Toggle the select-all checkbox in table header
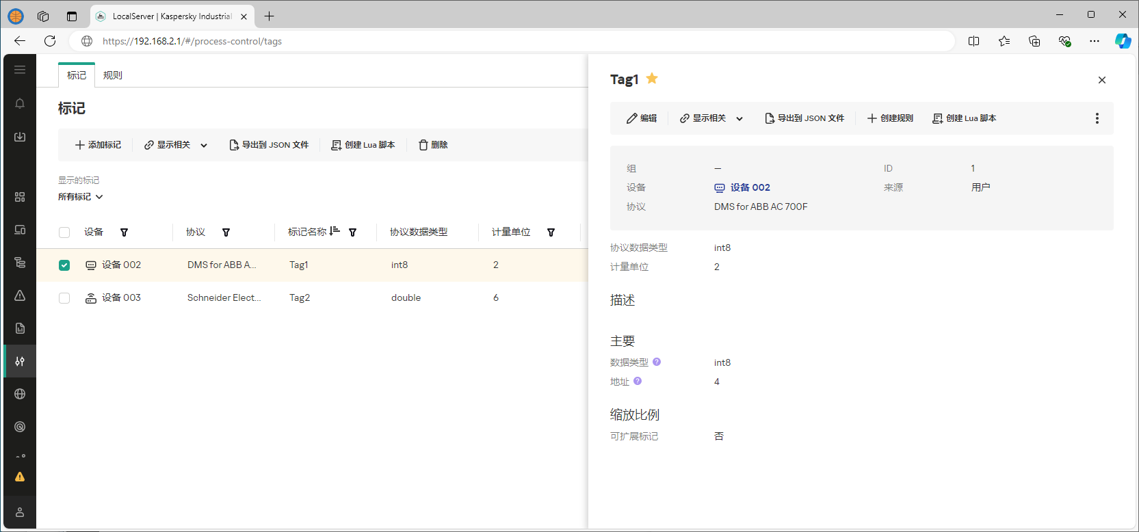The image size is (1139, 532). pyautogui.click(x=64, y=232)
